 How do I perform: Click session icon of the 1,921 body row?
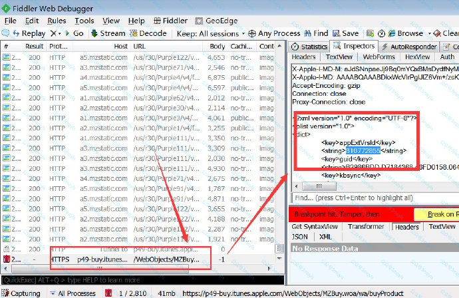pos(6,239)
